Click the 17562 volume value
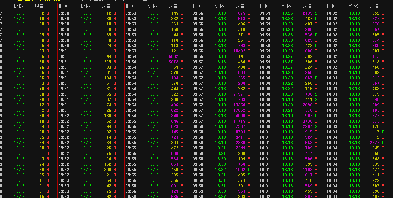 click(x=239, y=110)
